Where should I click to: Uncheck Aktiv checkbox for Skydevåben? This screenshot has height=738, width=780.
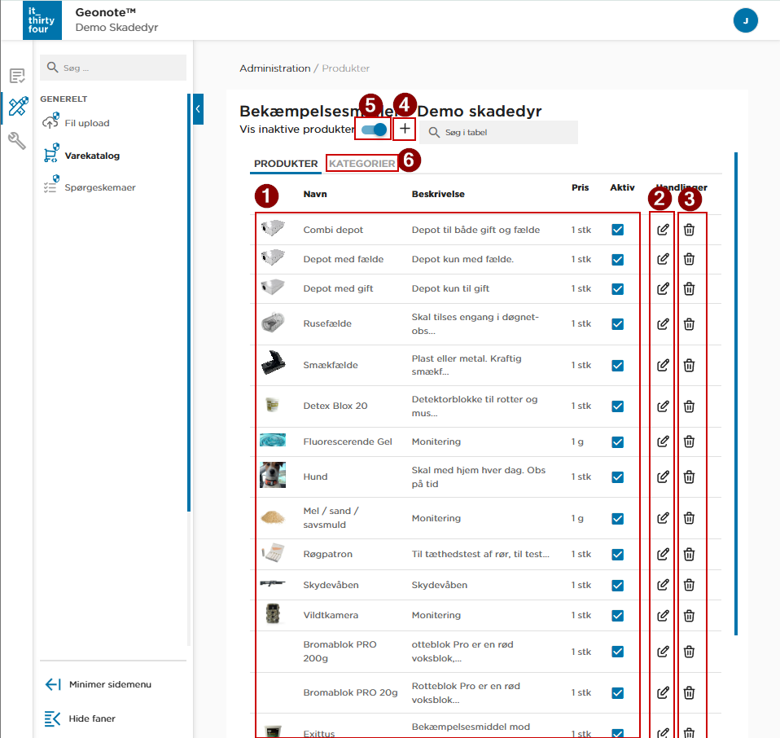617,586
